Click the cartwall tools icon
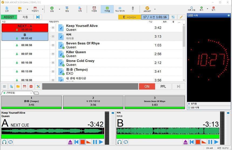The image size is (232, 150). click(38, 87)
